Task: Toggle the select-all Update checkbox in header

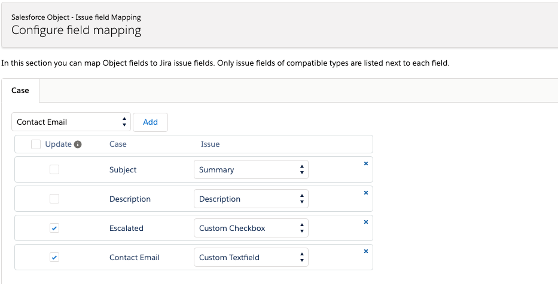Action: 36,144
